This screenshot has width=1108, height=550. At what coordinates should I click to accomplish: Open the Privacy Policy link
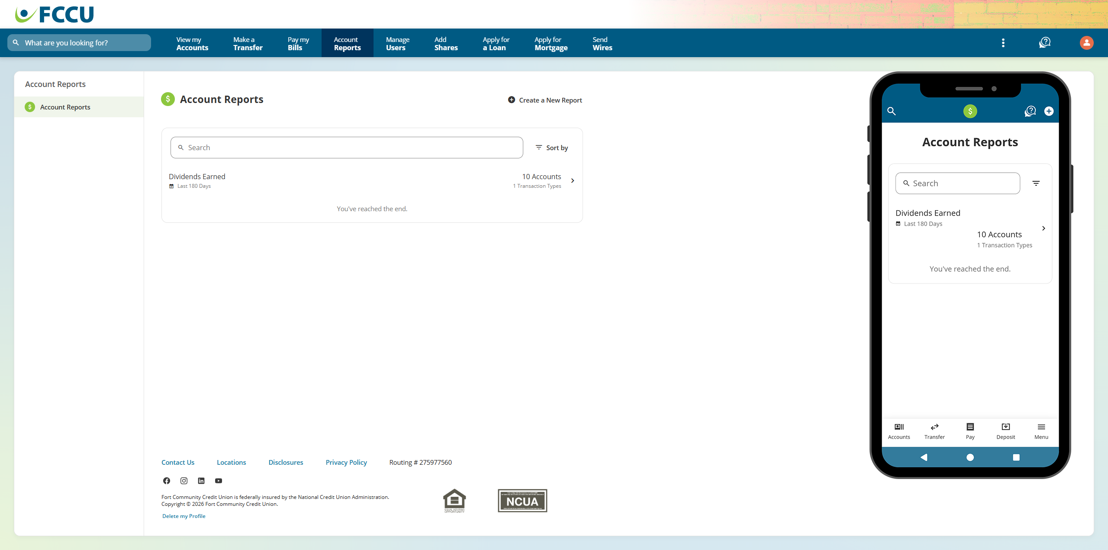(346, 462)
